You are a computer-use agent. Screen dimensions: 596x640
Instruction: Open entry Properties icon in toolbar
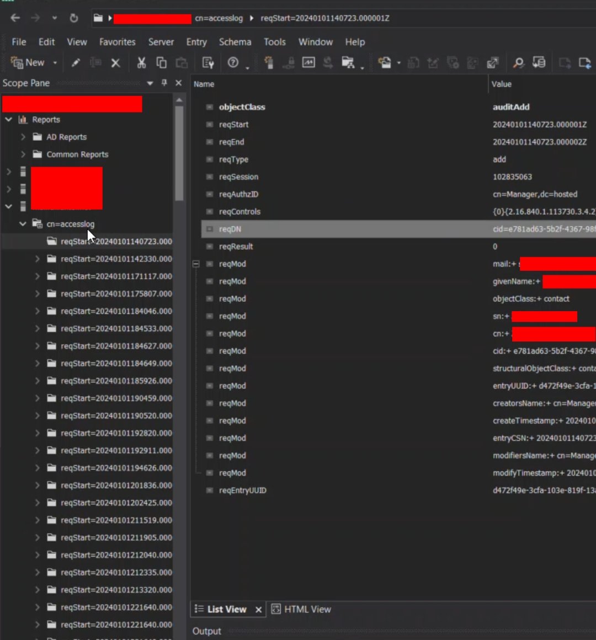208,62
